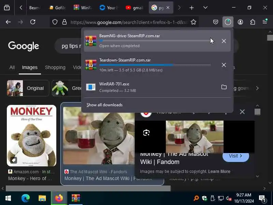273x205 pixels.
Task: Open Monkey Hero of Our Time book image
Action: tap(31, 136)
